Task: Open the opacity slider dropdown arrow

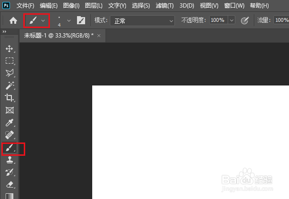Action: point(231,20)
